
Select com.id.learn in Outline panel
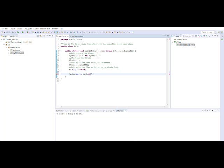click(x=182, y=40)
